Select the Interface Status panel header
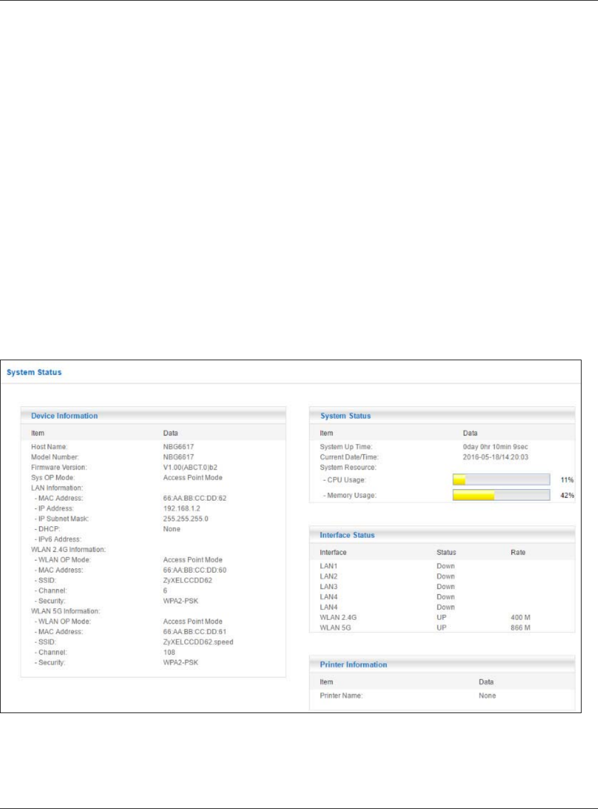 click(x=442, y=535)
